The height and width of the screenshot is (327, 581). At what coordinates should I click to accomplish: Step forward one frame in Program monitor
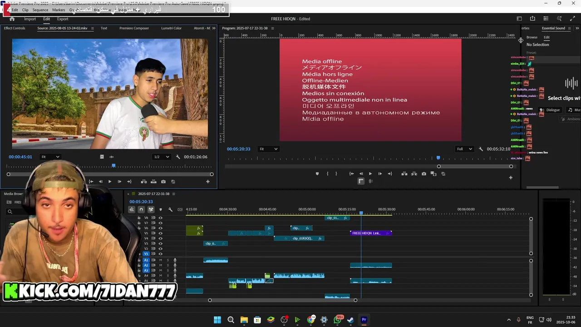[x=380, y=173]
